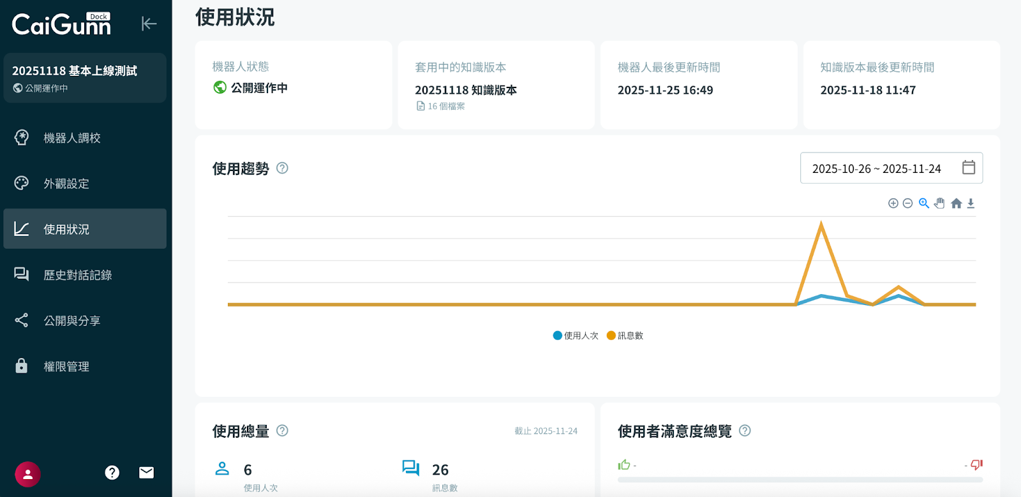Image resolution: width=1021 pixels, height=497 pixels.
Task: Open the date range picker field
Action: click(x=891, y=168)
